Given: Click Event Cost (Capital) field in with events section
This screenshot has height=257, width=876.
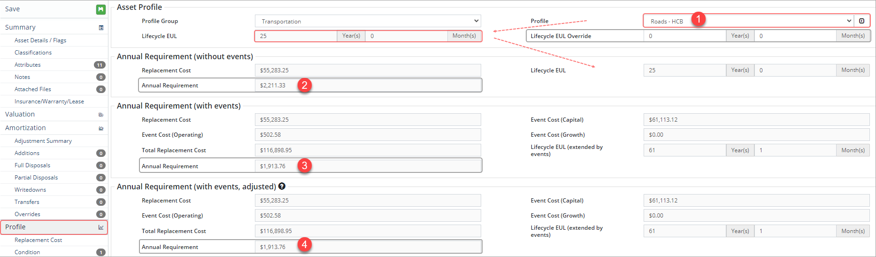Looking at the screenshot, I should pyautogui.click(x=757, y=120).
